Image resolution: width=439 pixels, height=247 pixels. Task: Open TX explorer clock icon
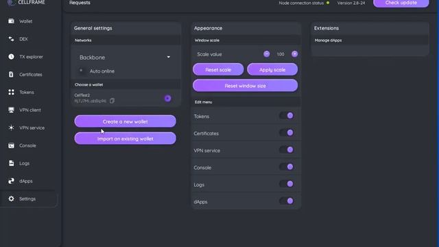tap(11, 56)
